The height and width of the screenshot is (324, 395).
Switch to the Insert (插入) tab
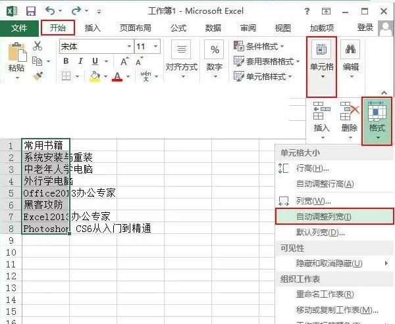92,28
